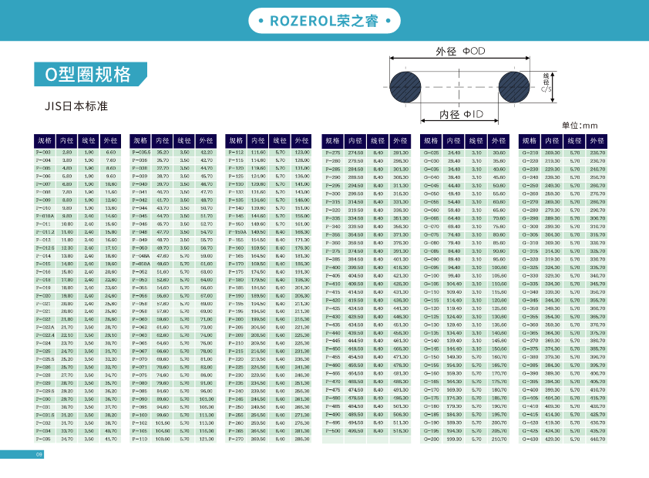Click the P-112 spec cell
This screenshot has height=478, width=649.
pos(236,153)
